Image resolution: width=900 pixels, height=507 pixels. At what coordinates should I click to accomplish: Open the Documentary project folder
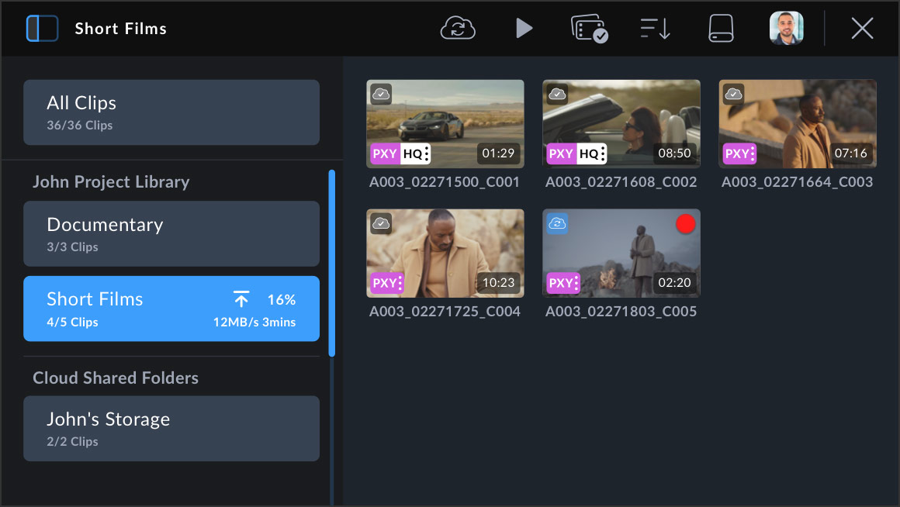coord(171,234)
